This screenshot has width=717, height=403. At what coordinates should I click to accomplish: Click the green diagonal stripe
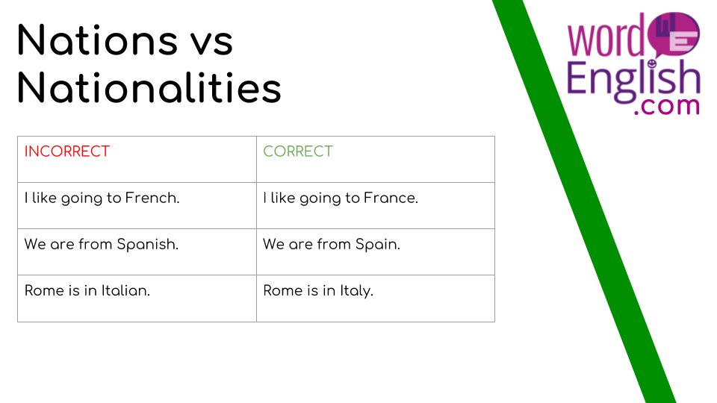583,201
